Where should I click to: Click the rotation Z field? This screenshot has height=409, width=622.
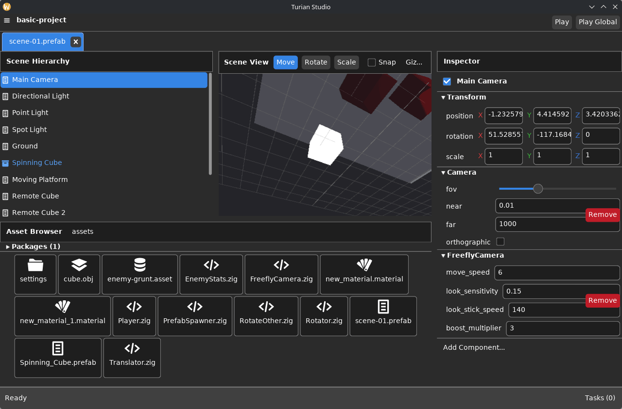[x=601, y=136]
